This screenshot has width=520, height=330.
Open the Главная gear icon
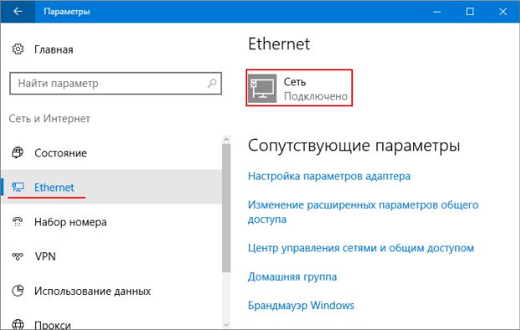tap(18, 49)
